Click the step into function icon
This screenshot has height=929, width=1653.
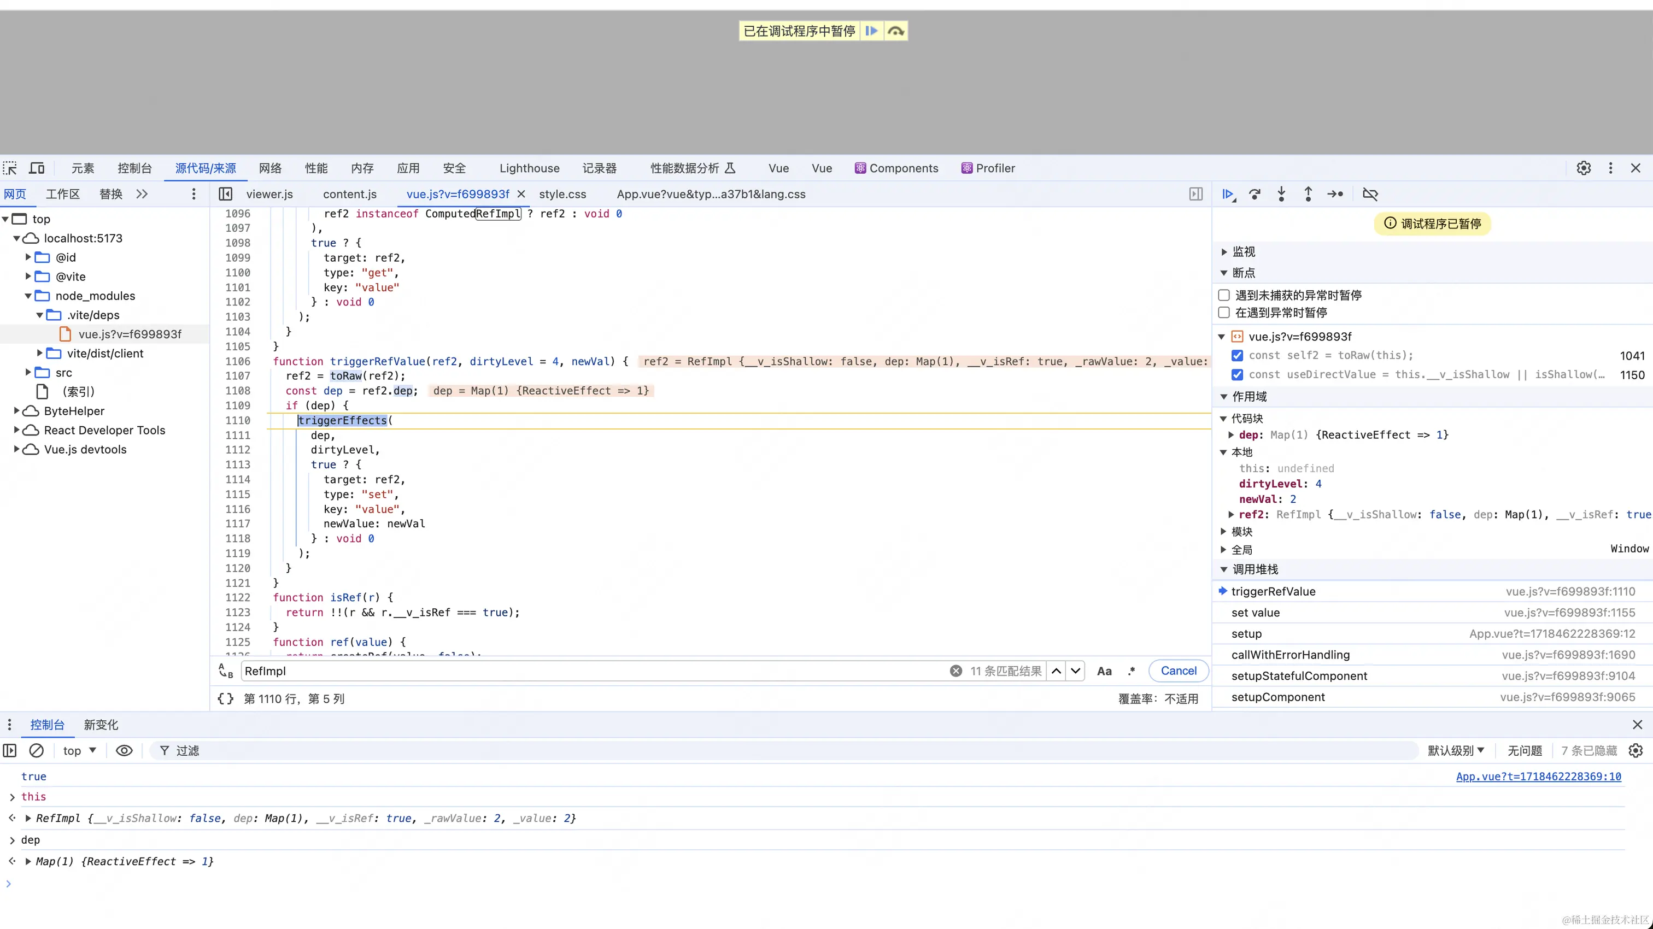coord(1281,195)
